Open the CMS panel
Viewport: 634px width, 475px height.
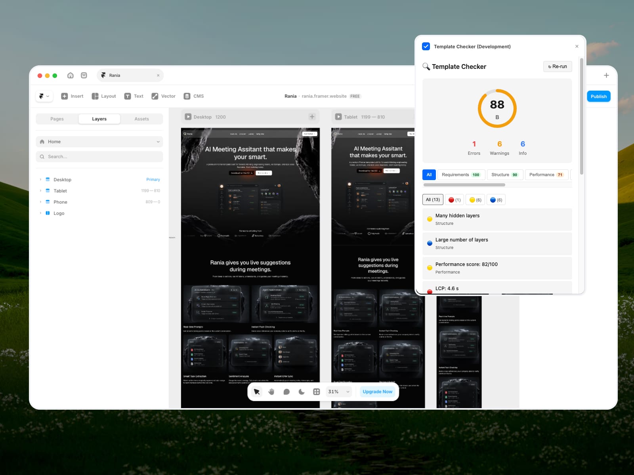click(x=194, y=96)
